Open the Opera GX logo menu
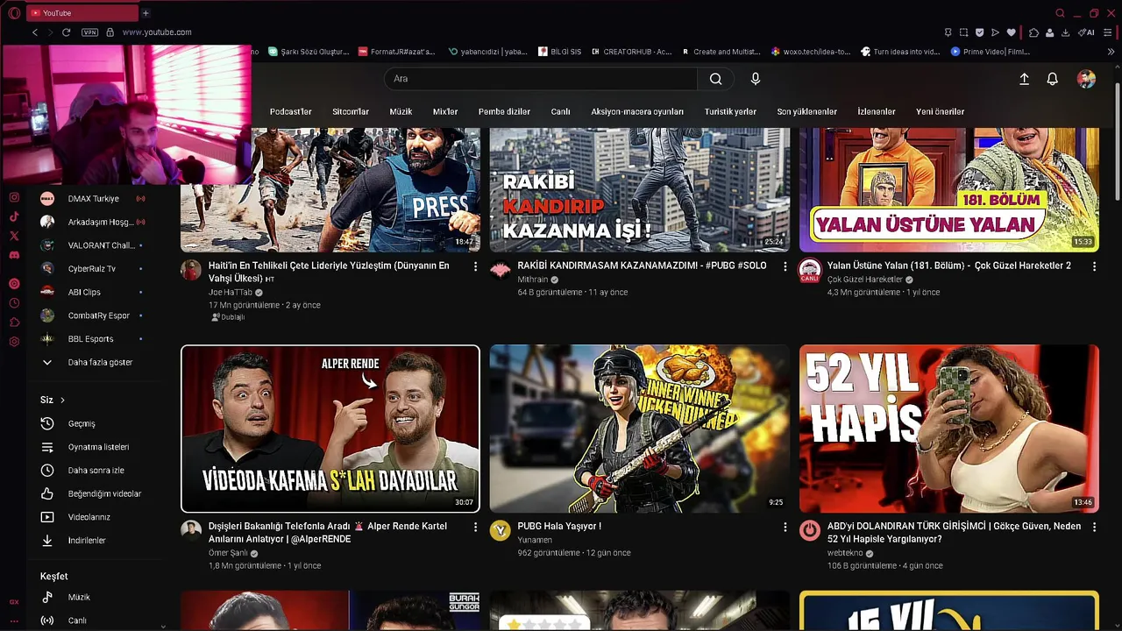Viewport: 1122px width, 631px height. click(x=14, y=13)
